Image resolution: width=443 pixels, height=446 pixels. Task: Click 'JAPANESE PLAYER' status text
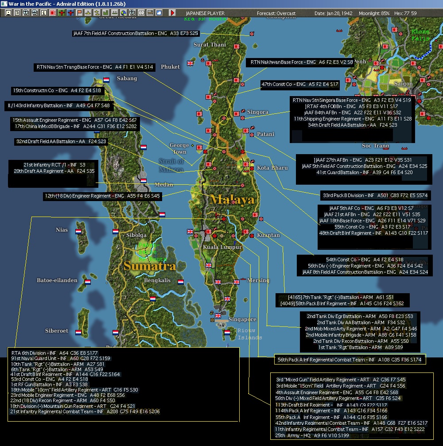(x=205, y=13)
